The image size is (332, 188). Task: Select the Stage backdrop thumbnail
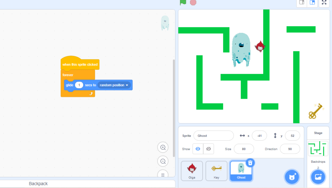pyautogui.click(x=318, y=148)
